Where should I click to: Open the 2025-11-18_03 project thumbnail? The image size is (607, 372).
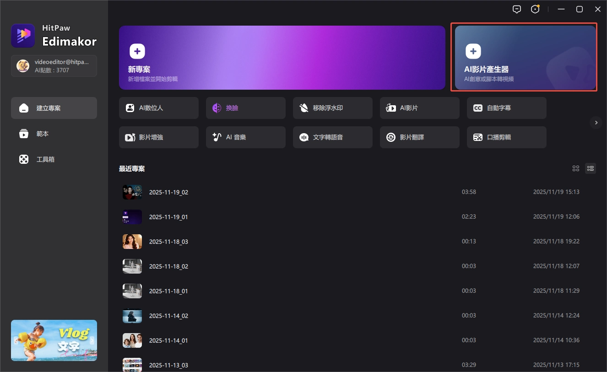point(132,242)
